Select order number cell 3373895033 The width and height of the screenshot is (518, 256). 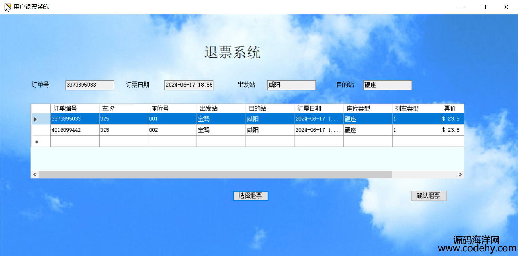click(75, 119)
